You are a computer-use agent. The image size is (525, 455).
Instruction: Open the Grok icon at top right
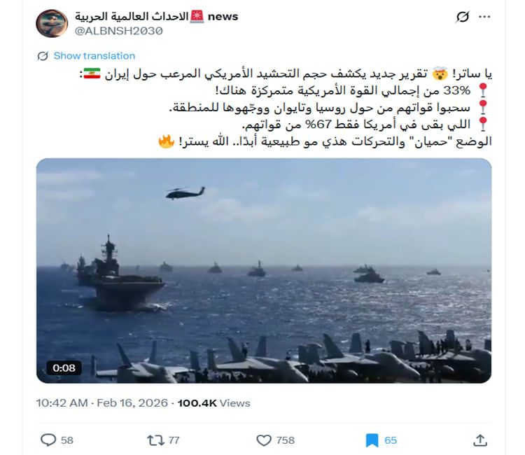(x=463, y=16)
